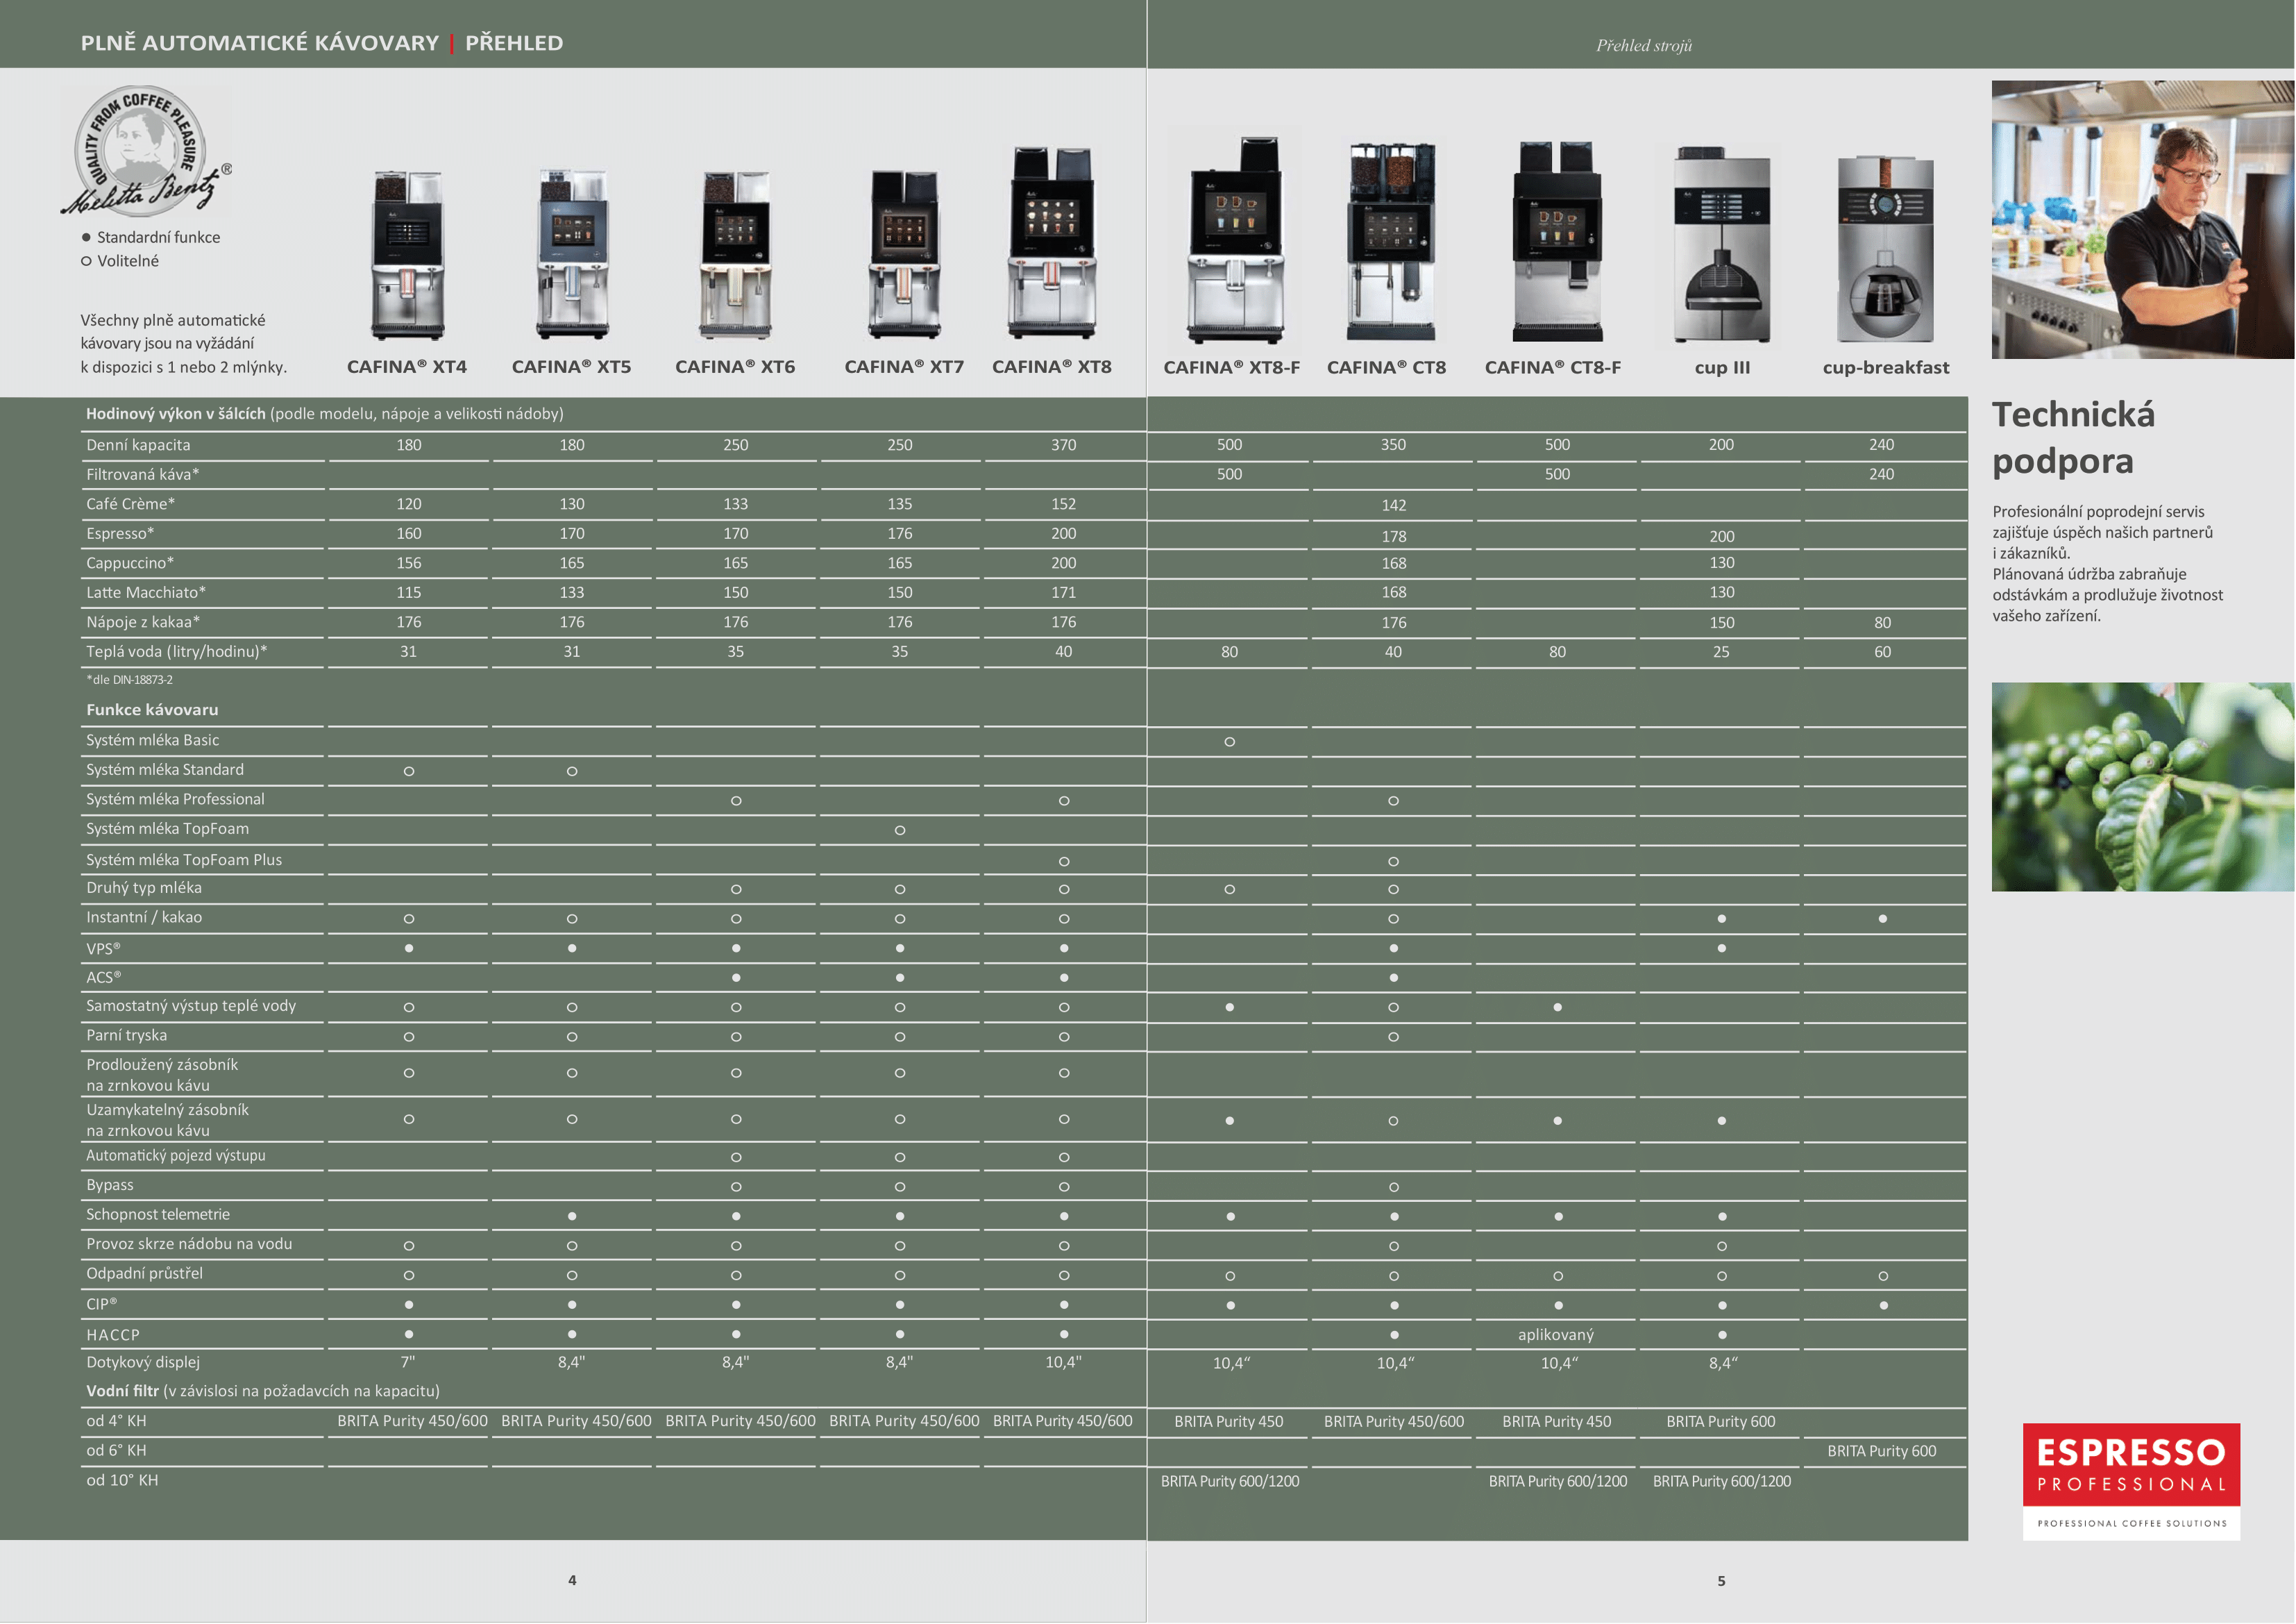This screenshot has height=1624, width=2296.
Task: Click the Espresso value 178 for CT8
Action: pos(1394,537)
